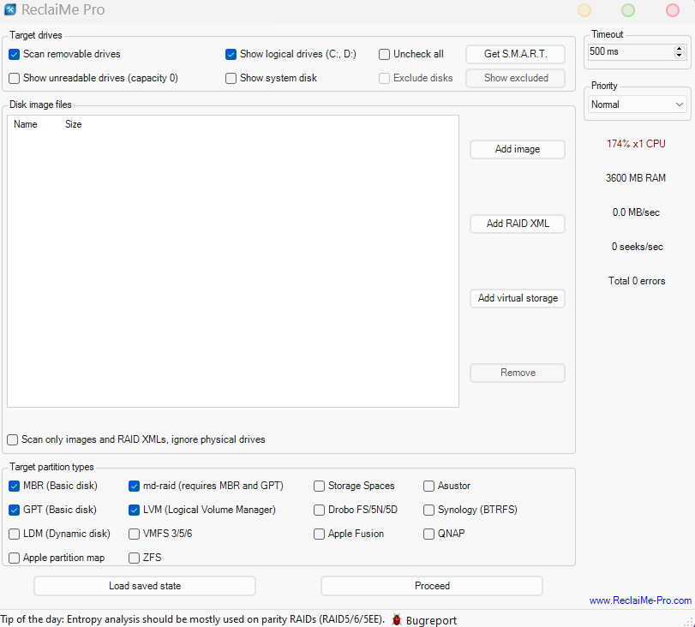Click the '174% x1 CPU' readout
Image resolution: width=695 pixels, height=627 pixels.
(x=636, y=144)
